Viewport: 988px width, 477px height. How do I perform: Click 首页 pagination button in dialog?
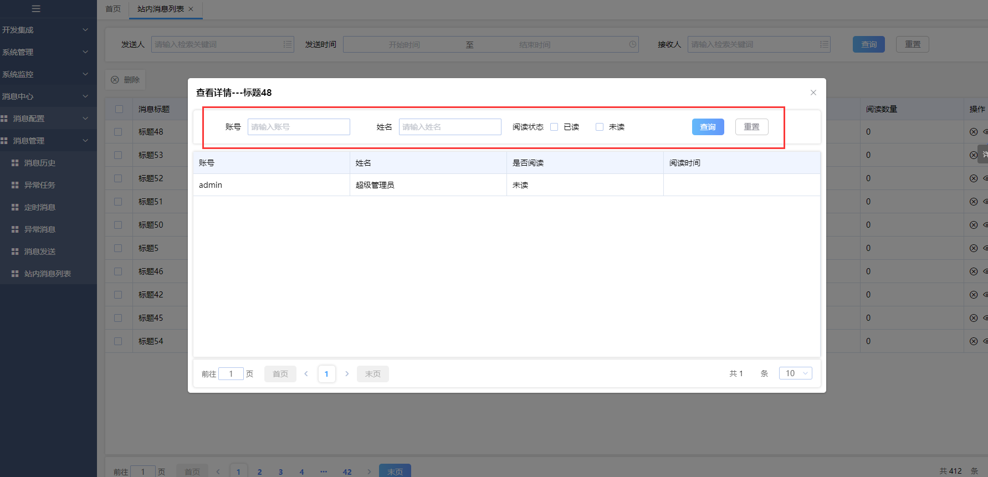tap(280, 374)
